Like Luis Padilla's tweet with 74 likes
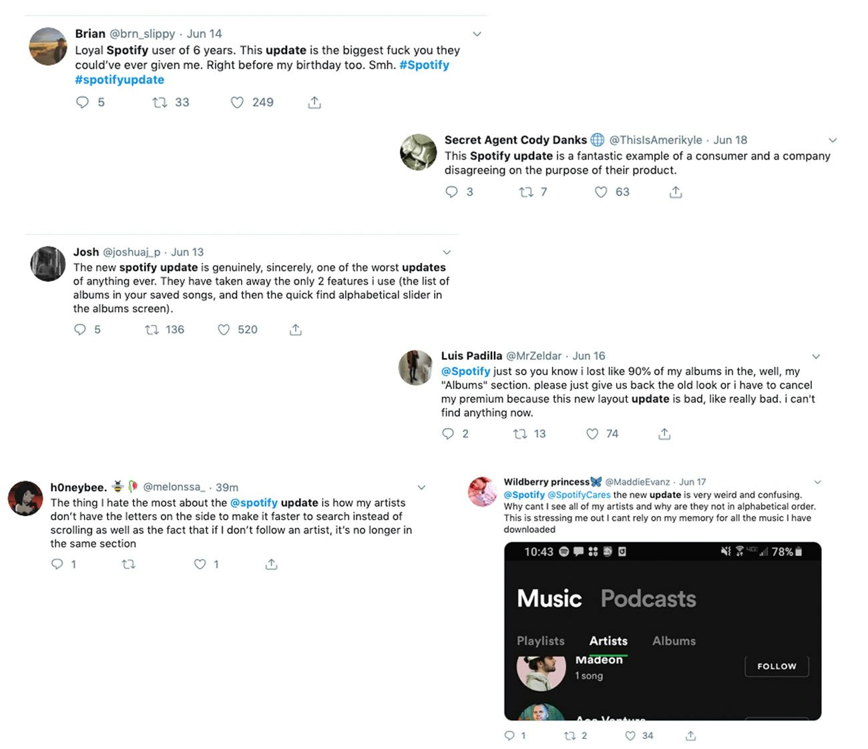 (592, 434)
